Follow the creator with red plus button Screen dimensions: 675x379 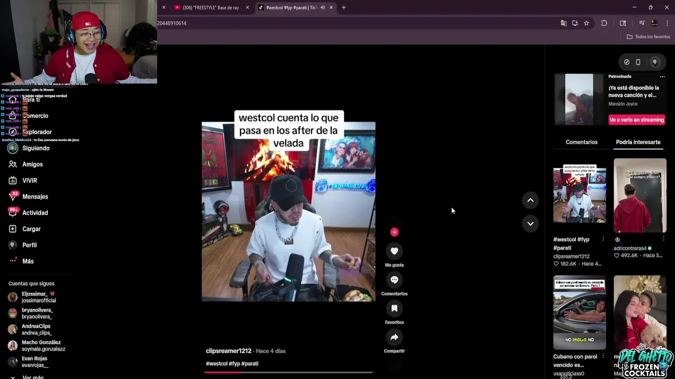pyautogui.click(x=394, y=232)
